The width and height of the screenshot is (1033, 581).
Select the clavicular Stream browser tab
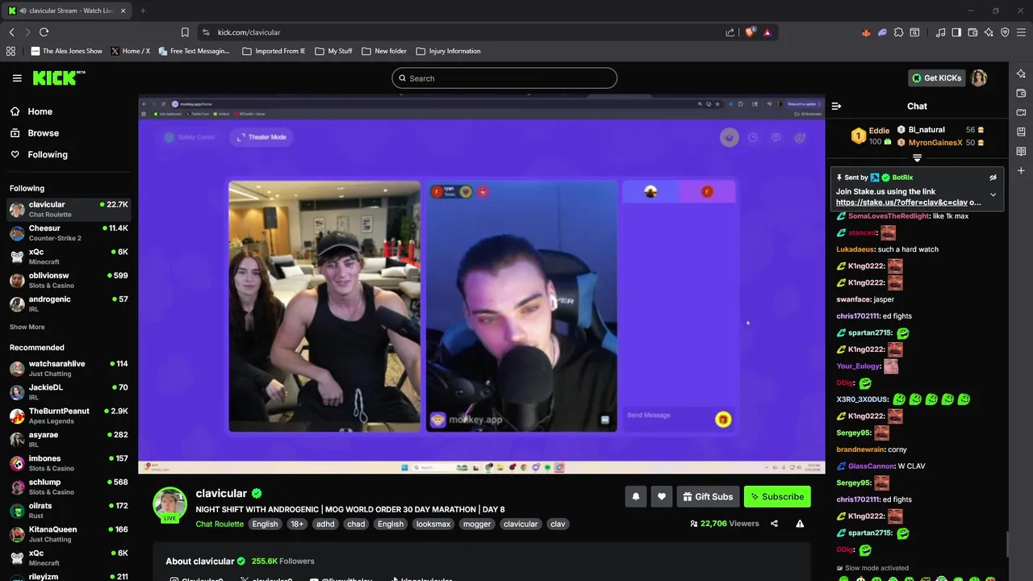pyautogui.click(x=67, y=10)
